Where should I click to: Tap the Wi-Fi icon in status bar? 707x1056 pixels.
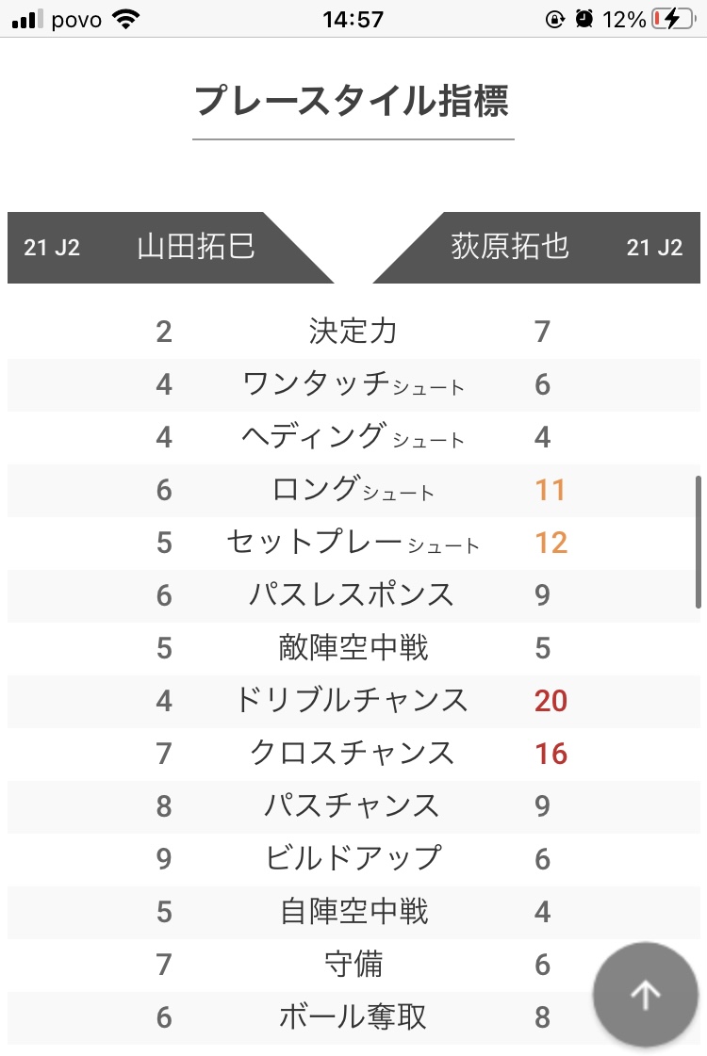point(124,19)
